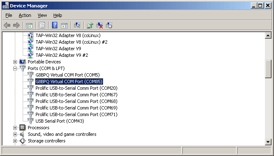
Task: Select USB Serial Port (COM43)
Action: pyautogui.click(x=60, y=121)
